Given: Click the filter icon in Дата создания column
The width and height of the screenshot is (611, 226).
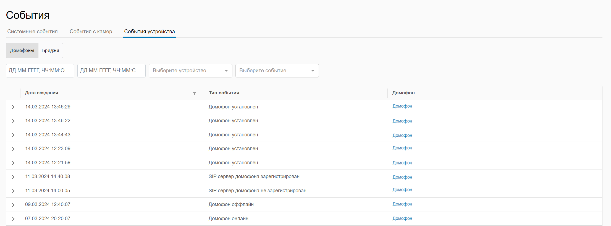Looking at the screenshot, I should click(x=195, y=93).
